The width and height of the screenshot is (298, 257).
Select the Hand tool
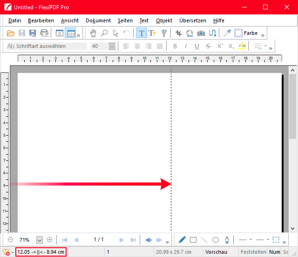pos(93,33)
